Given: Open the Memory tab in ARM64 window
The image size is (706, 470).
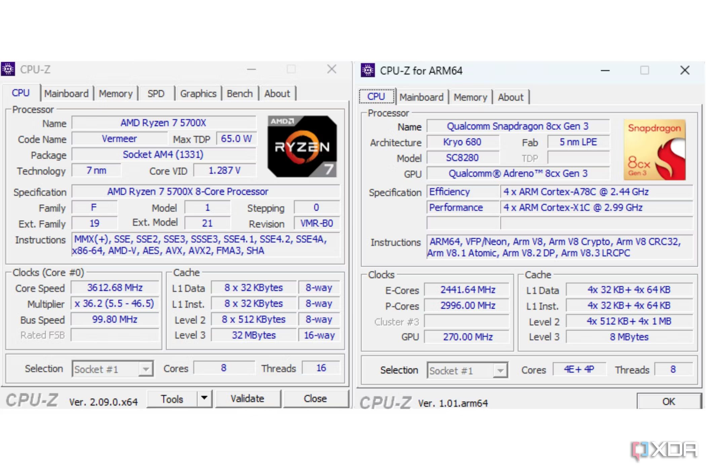Looking at the screenshot, I should [470, 97].
